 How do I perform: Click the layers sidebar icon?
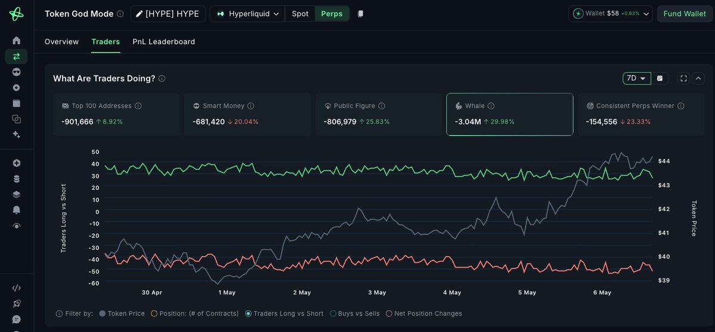[17, 194]
